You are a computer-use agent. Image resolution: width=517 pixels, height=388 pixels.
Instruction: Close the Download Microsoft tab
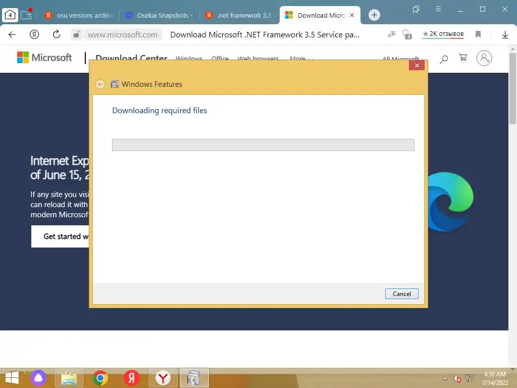tap(352, 15)
